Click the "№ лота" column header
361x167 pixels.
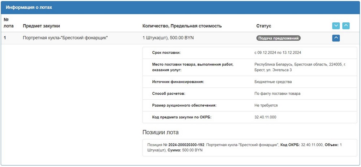[x=8, y=23]
